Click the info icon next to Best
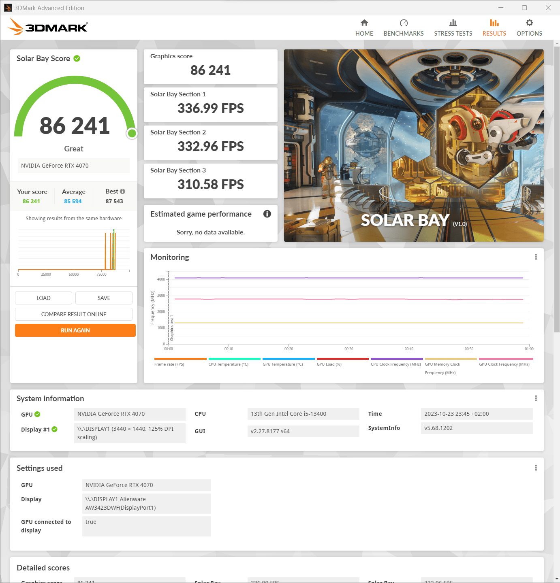560x583 pixels. pos(122,191)
